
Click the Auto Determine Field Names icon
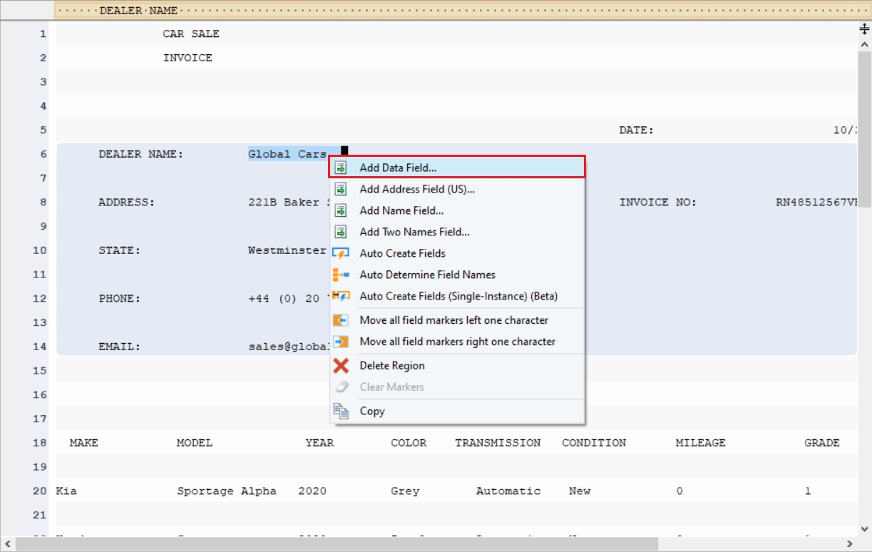(341, 275)
